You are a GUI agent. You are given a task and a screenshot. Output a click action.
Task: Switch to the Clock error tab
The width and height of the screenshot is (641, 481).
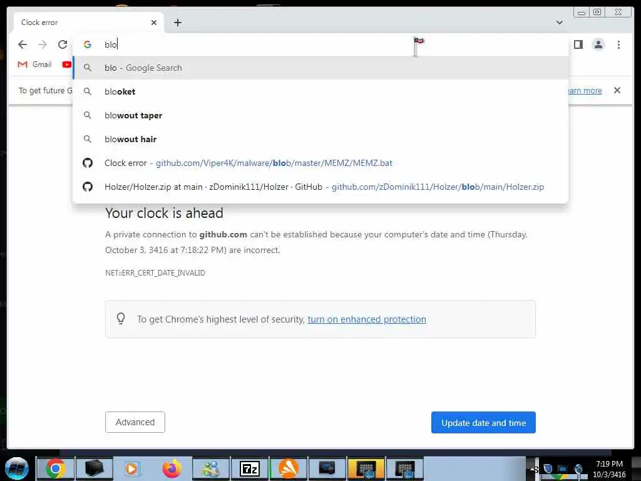89,23
